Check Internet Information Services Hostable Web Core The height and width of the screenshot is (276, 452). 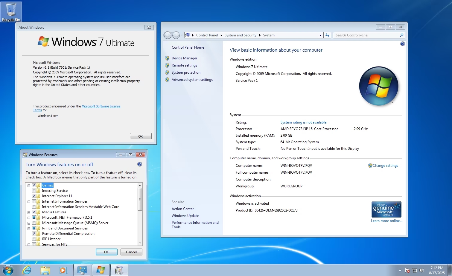pos(34,207)
